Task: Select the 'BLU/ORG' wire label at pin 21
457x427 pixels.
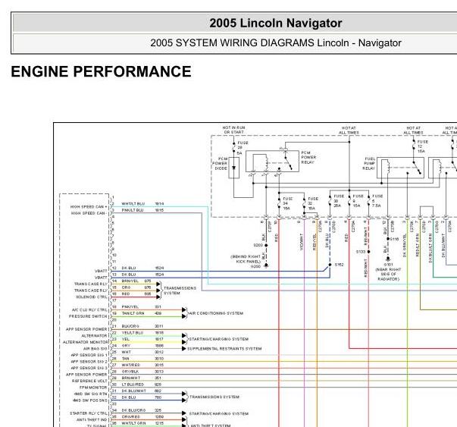Action: (130, 326)
